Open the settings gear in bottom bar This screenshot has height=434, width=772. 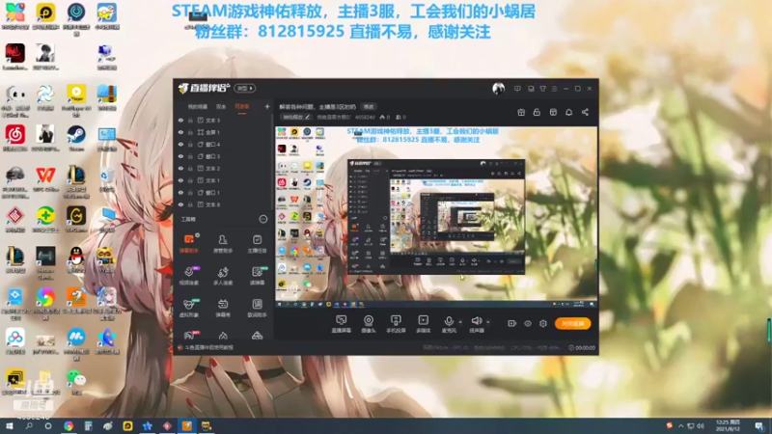[543, 323]
